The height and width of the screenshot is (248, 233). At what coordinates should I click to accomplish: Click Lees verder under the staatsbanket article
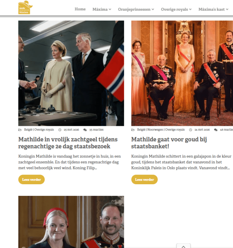144,180
